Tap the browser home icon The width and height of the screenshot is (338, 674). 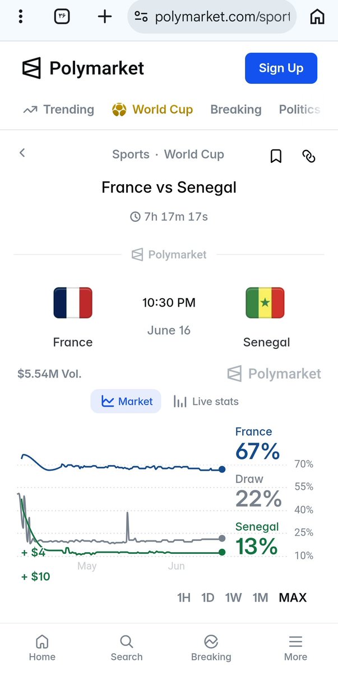(x=317, y=17)
